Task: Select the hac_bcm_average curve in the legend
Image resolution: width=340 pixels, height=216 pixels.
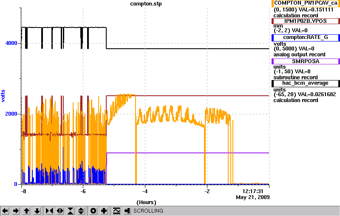Action: pos(306,83)
